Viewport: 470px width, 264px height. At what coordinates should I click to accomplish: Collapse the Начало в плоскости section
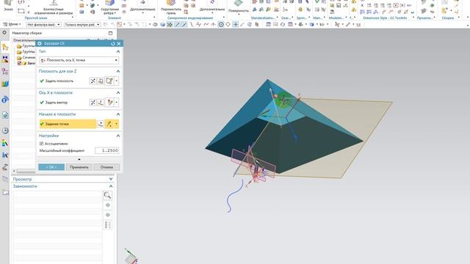(118, 114)
